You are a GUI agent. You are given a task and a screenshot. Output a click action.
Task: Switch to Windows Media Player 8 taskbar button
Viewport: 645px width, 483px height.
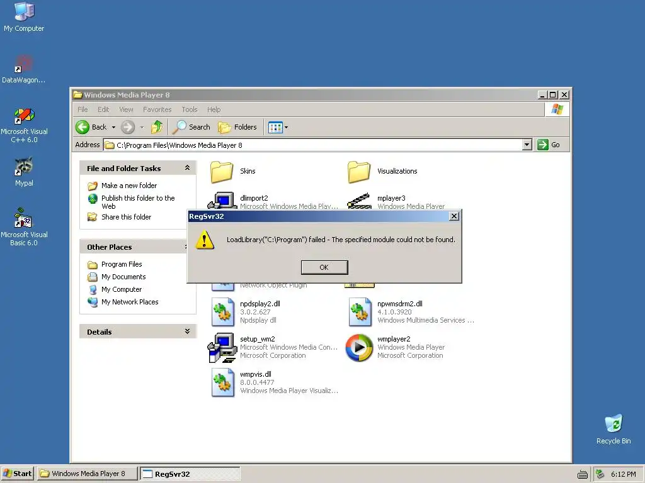click(x=88, y=474)
